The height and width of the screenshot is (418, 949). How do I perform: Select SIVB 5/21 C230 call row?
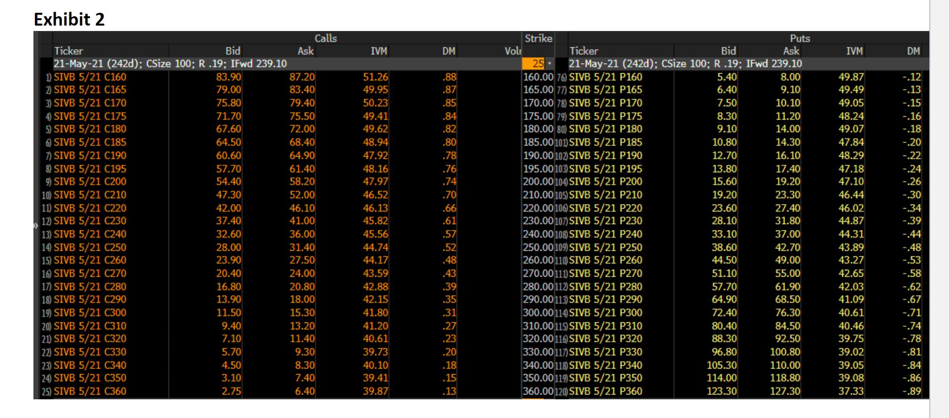[x=280, y=221]
